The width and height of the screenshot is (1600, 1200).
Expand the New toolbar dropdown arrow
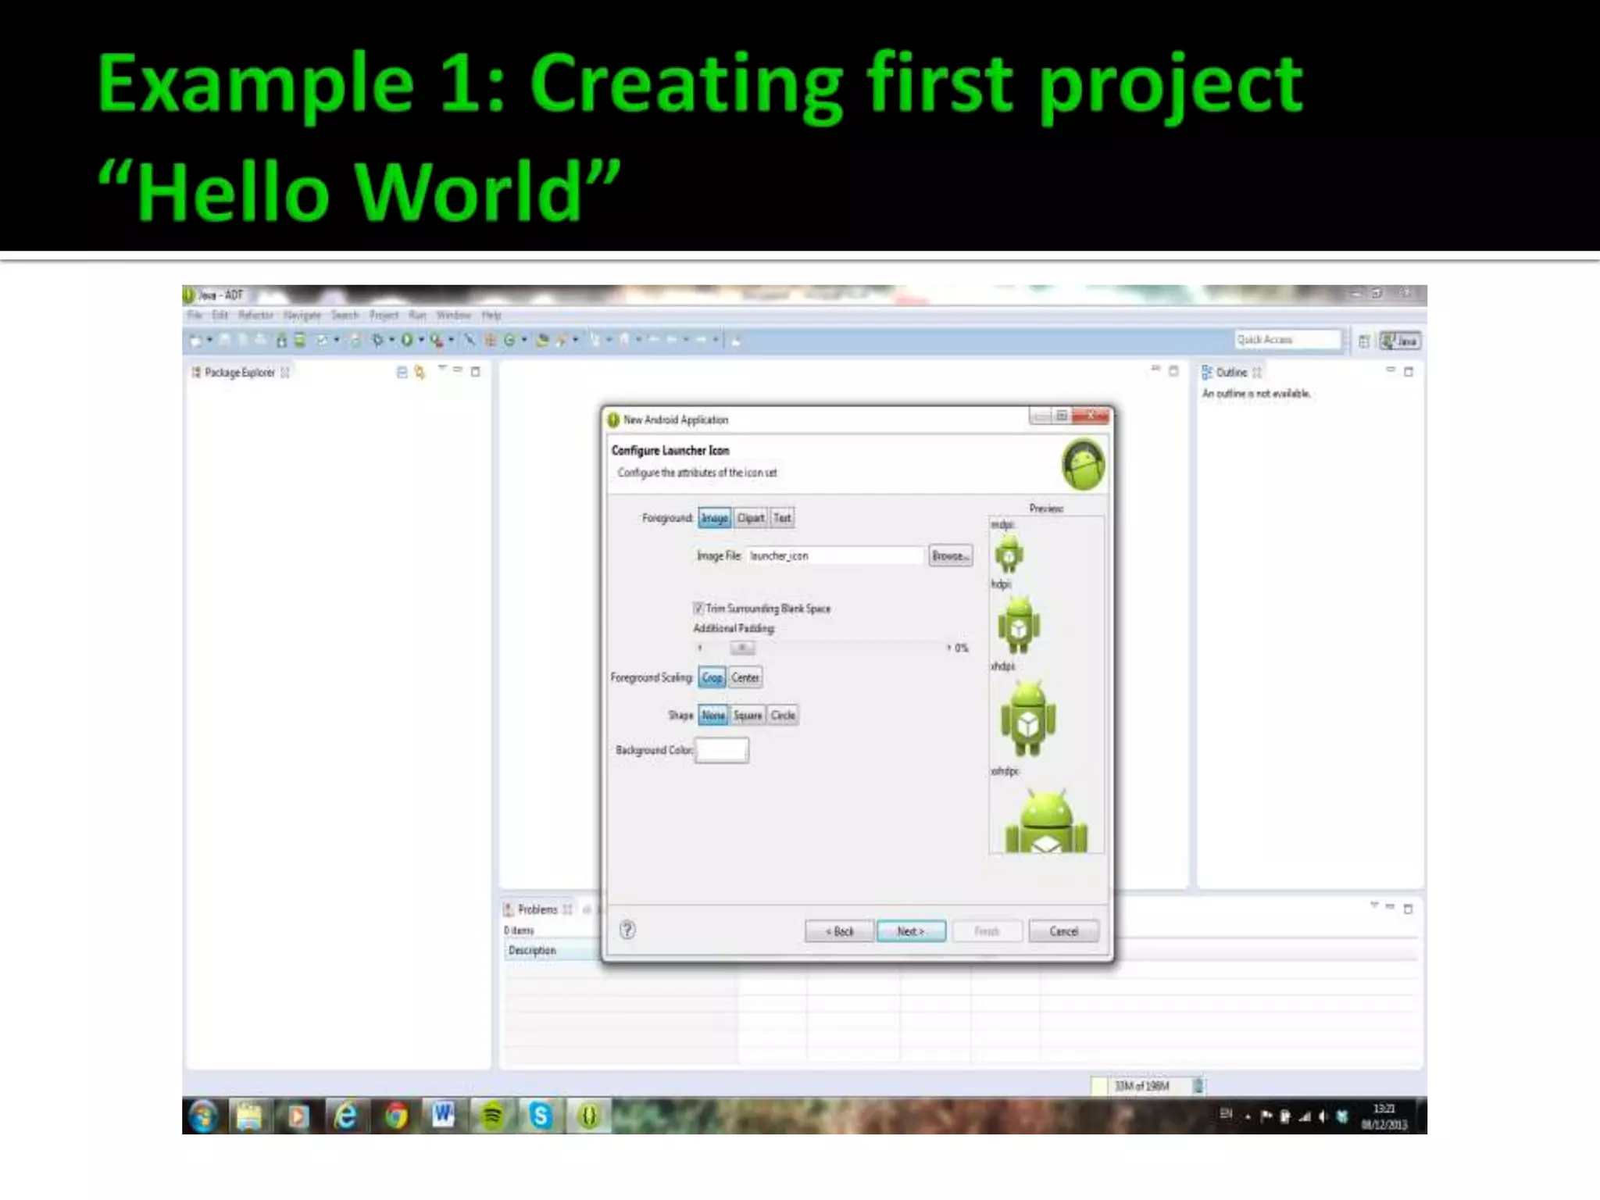pos(209,340)
